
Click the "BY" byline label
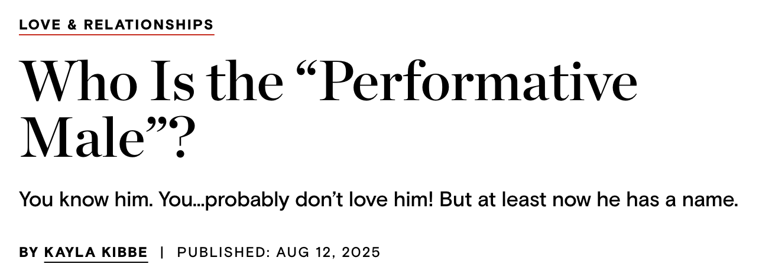(x=28, y=253)
